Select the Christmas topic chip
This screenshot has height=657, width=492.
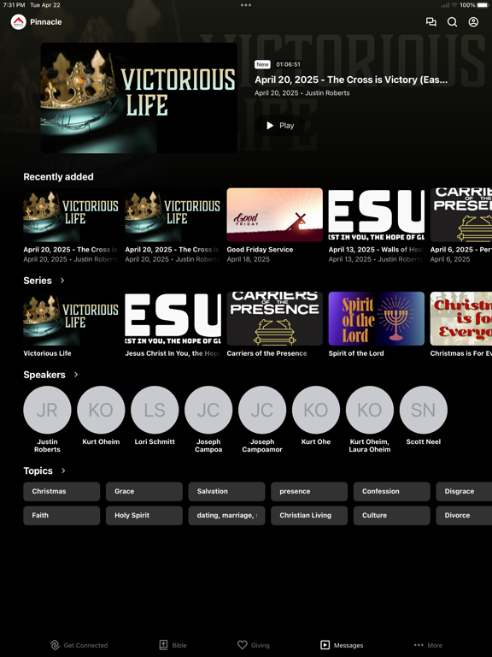click(x=61, y=491)
